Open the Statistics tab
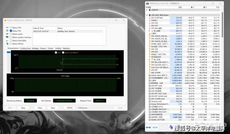The image size is (230, 134). (66, 48)
